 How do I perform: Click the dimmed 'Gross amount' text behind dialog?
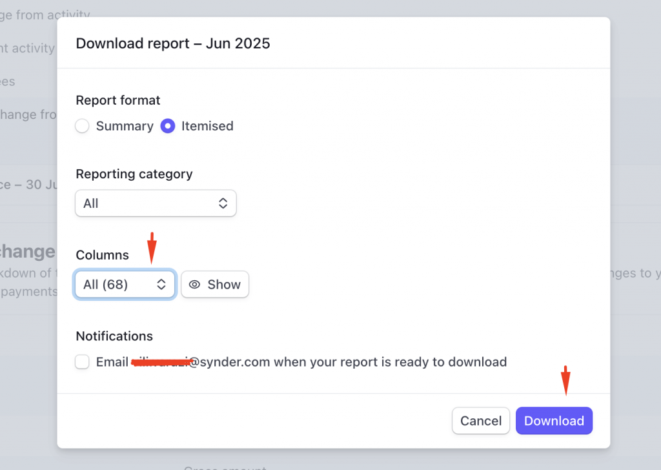[x=225, y=467]
